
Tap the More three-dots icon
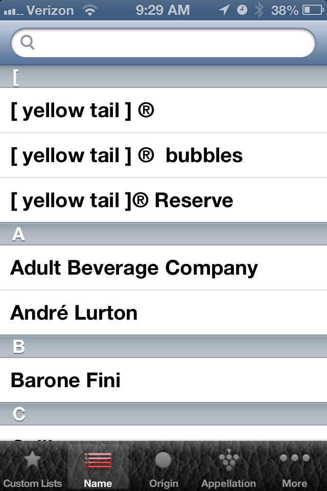tap(294, 458)
